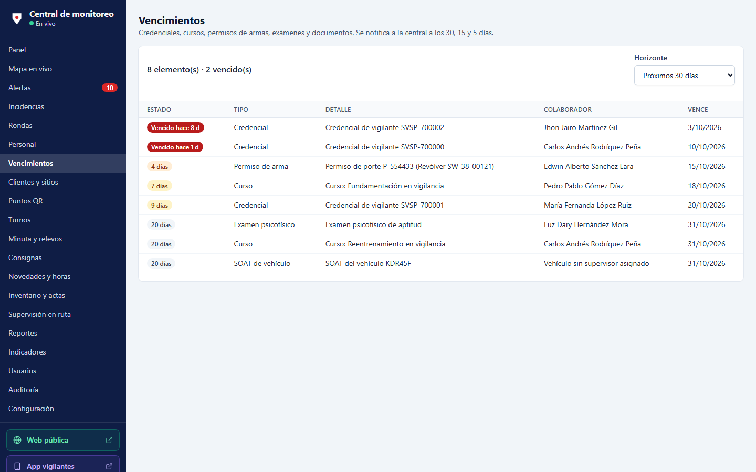Select Credencial de vigilante SVSP-700002 detail
Viewport: 756px width, 472px height.
385,127
